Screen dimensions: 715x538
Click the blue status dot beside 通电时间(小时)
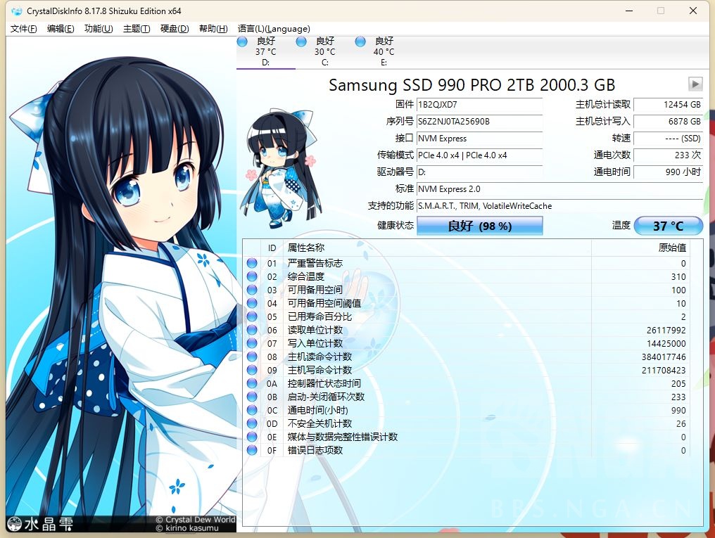click(251, 410)
